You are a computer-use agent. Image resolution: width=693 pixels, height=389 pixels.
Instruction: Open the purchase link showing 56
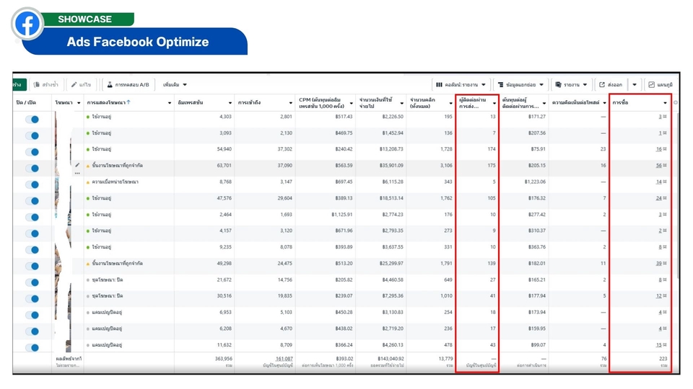[x=658, y=166]
